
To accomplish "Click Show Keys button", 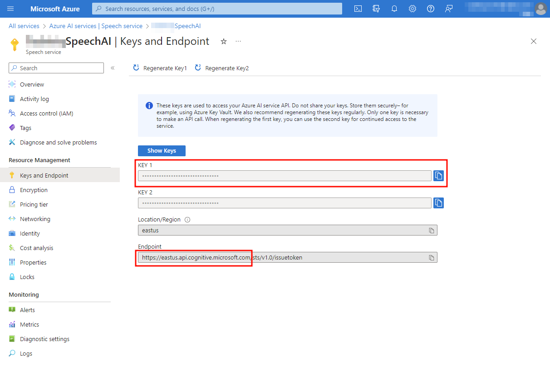I will (162, 151).
